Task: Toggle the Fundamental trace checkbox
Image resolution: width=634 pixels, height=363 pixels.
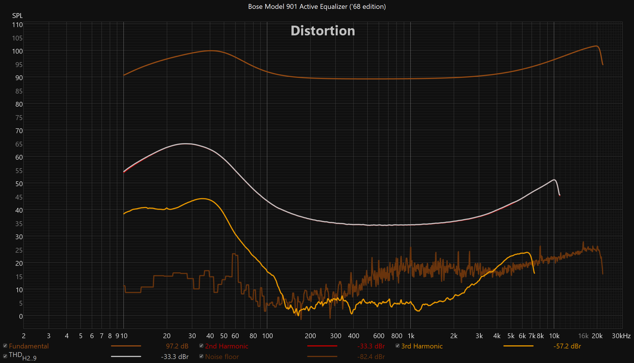Action: [5, 346]
